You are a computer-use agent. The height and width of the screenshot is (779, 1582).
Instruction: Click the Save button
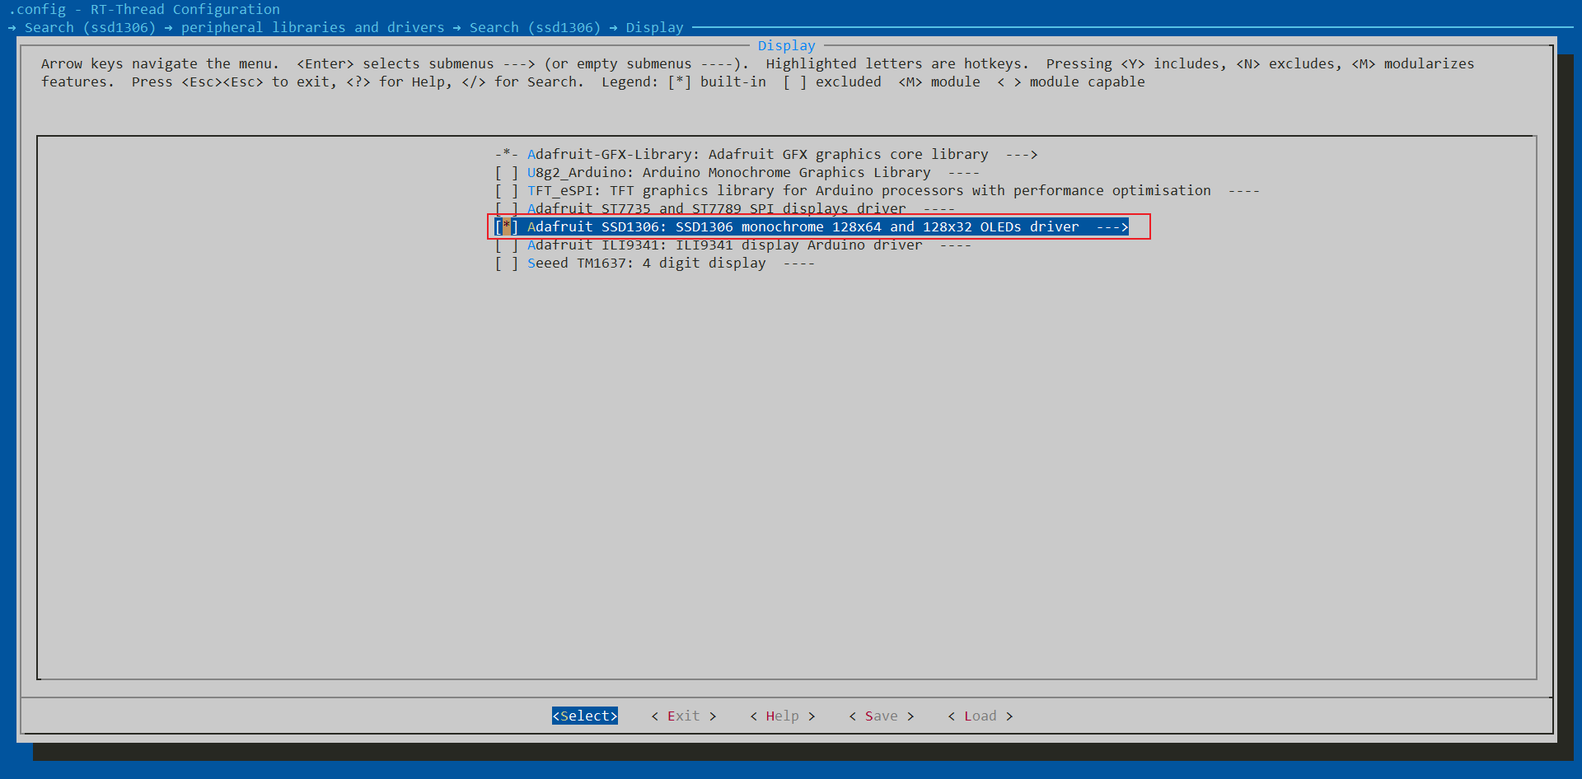(882, 716)
